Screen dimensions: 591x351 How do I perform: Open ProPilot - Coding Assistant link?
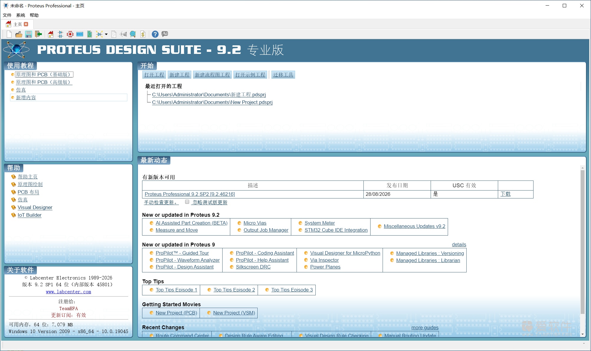click(x=265, y=253)
